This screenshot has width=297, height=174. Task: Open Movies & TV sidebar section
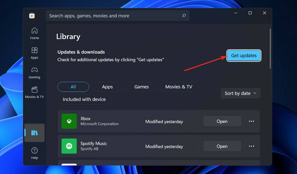pyautogui.click(x=34, y=93)
